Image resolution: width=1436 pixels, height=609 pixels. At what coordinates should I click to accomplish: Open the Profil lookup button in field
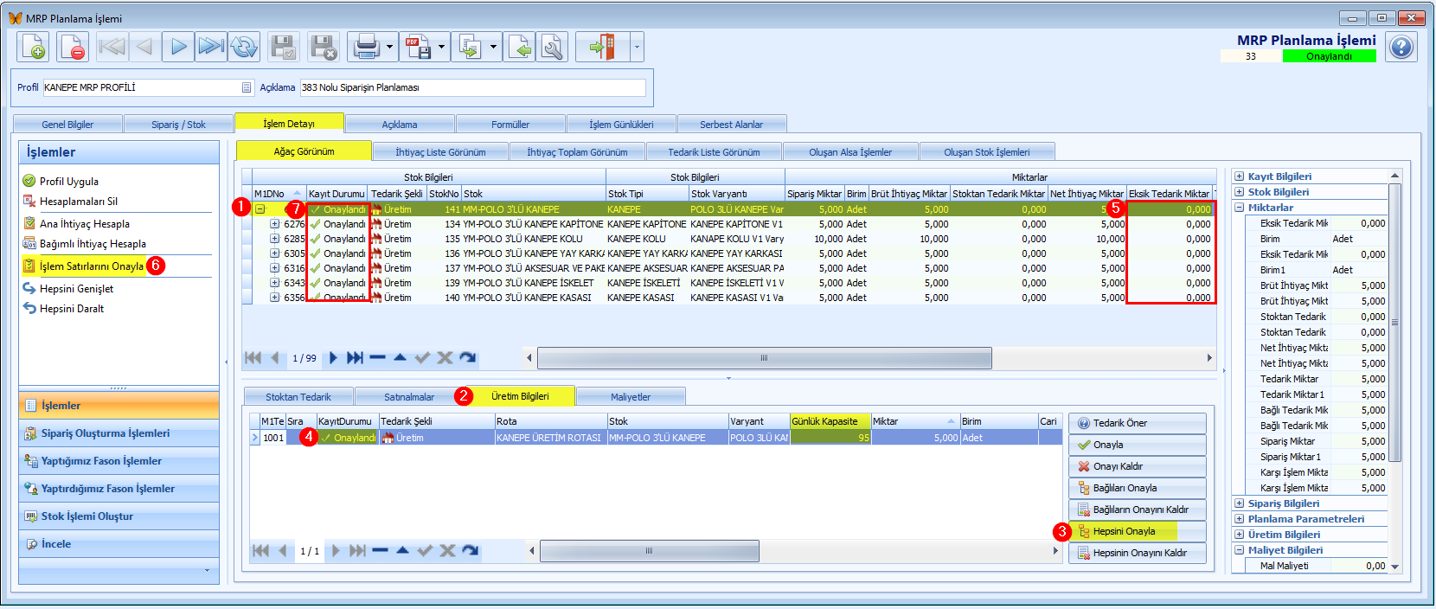[x=247, y=87]
